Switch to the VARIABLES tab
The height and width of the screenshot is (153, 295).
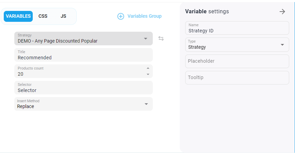[18, 16]
